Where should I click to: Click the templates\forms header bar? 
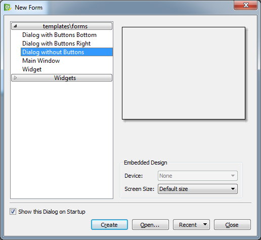62,26
